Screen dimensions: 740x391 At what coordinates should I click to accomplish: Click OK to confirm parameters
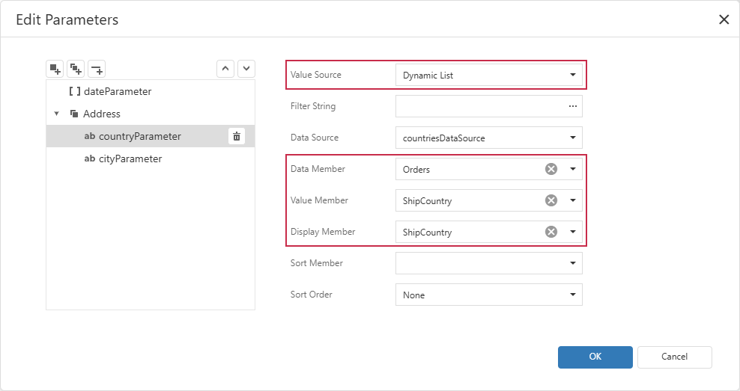coord(595,357)
